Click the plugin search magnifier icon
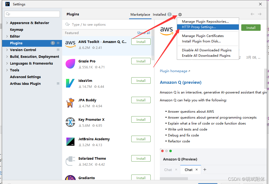Screen dimensions: 269x184 tap(67, 24)
